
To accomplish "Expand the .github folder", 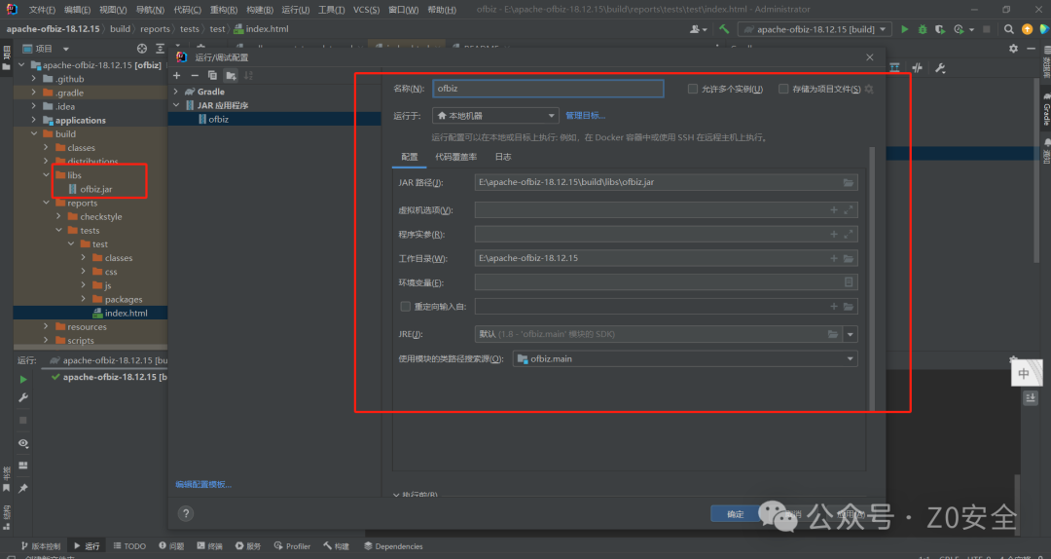I will coord(33,79).
